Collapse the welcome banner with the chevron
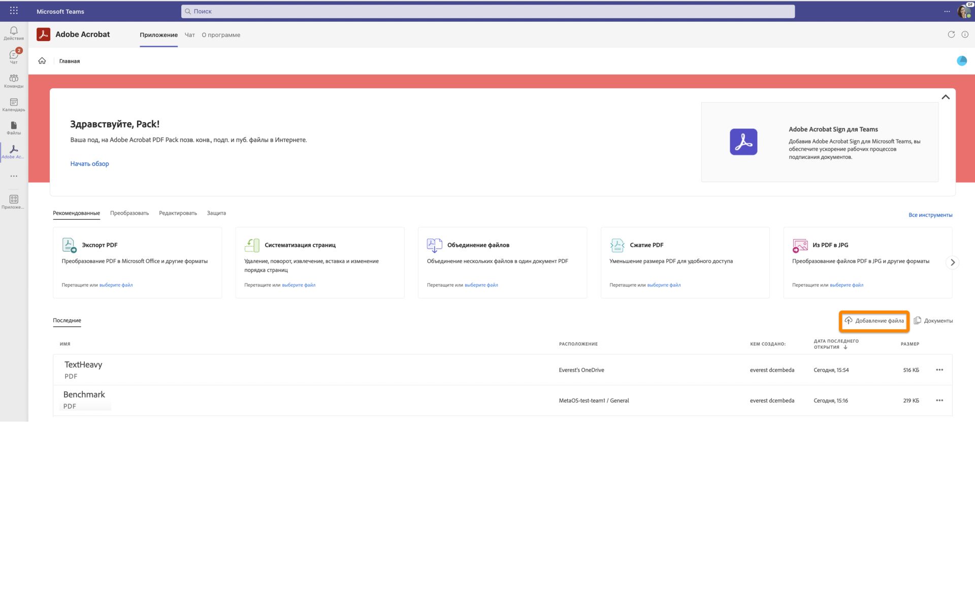The image size is (975, 607). tap(946, 97)
